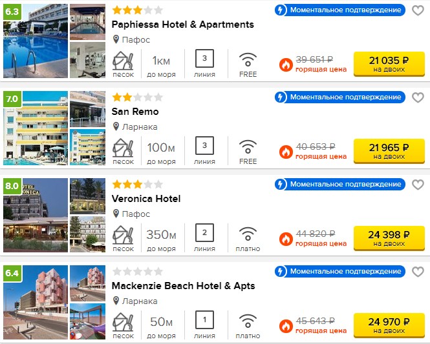The height and width of the screenshot is (344, 430).
Task: Toggle favorite heart for Veronica Hotel
Action: click(x=418, y=185)
